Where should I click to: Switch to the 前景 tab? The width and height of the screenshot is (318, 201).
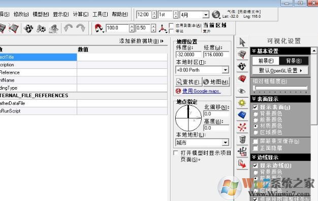(266, 61)
